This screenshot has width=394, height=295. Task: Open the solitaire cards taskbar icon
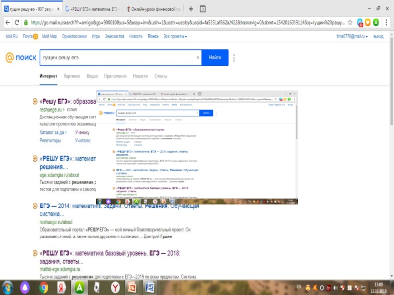(x=97, y=288)
